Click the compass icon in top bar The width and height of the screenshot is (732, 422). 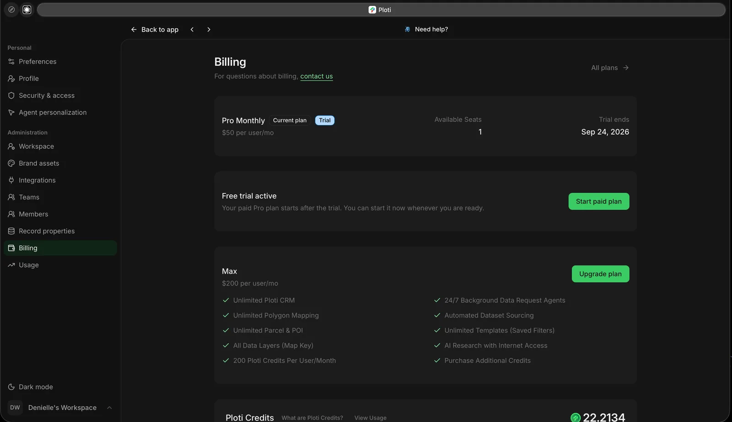pos(11,10)
